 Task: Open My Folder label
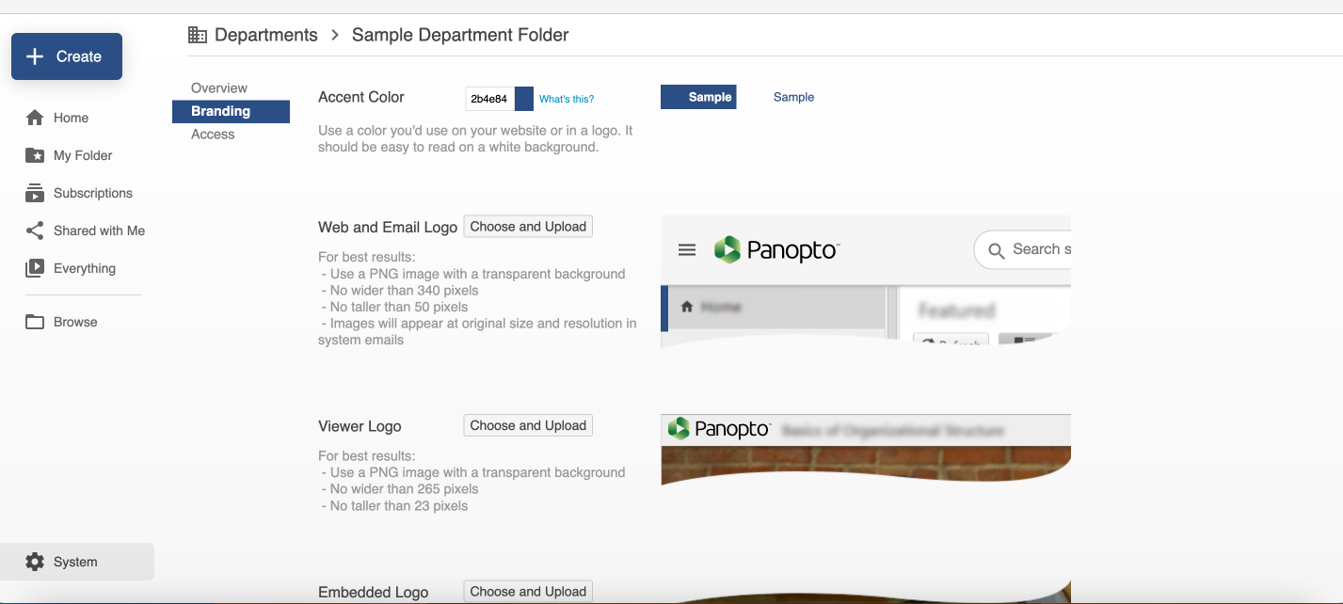click(83, 155)
